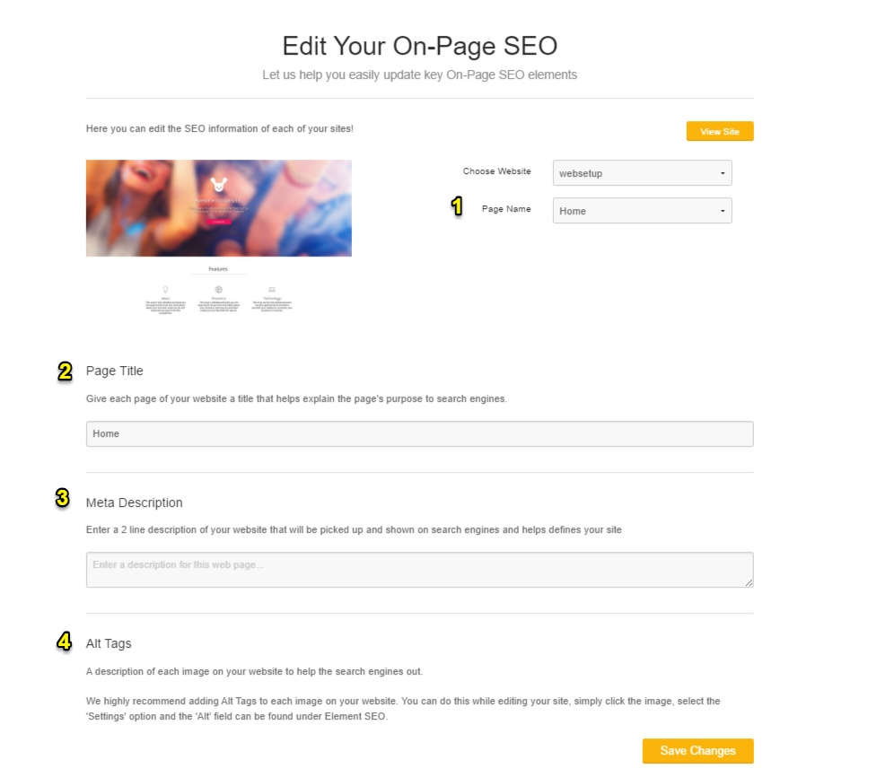Viewport: 894px width, 777px height.
Task: Click the yellow number 1 marker
Action: click(457, 206)
